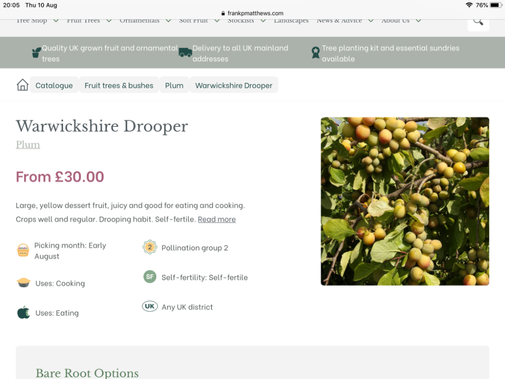Image resolution: width=505 pixels, height=379 pixels.
Task: Open the search magnifier icon
Action: (x=478, y=22)
